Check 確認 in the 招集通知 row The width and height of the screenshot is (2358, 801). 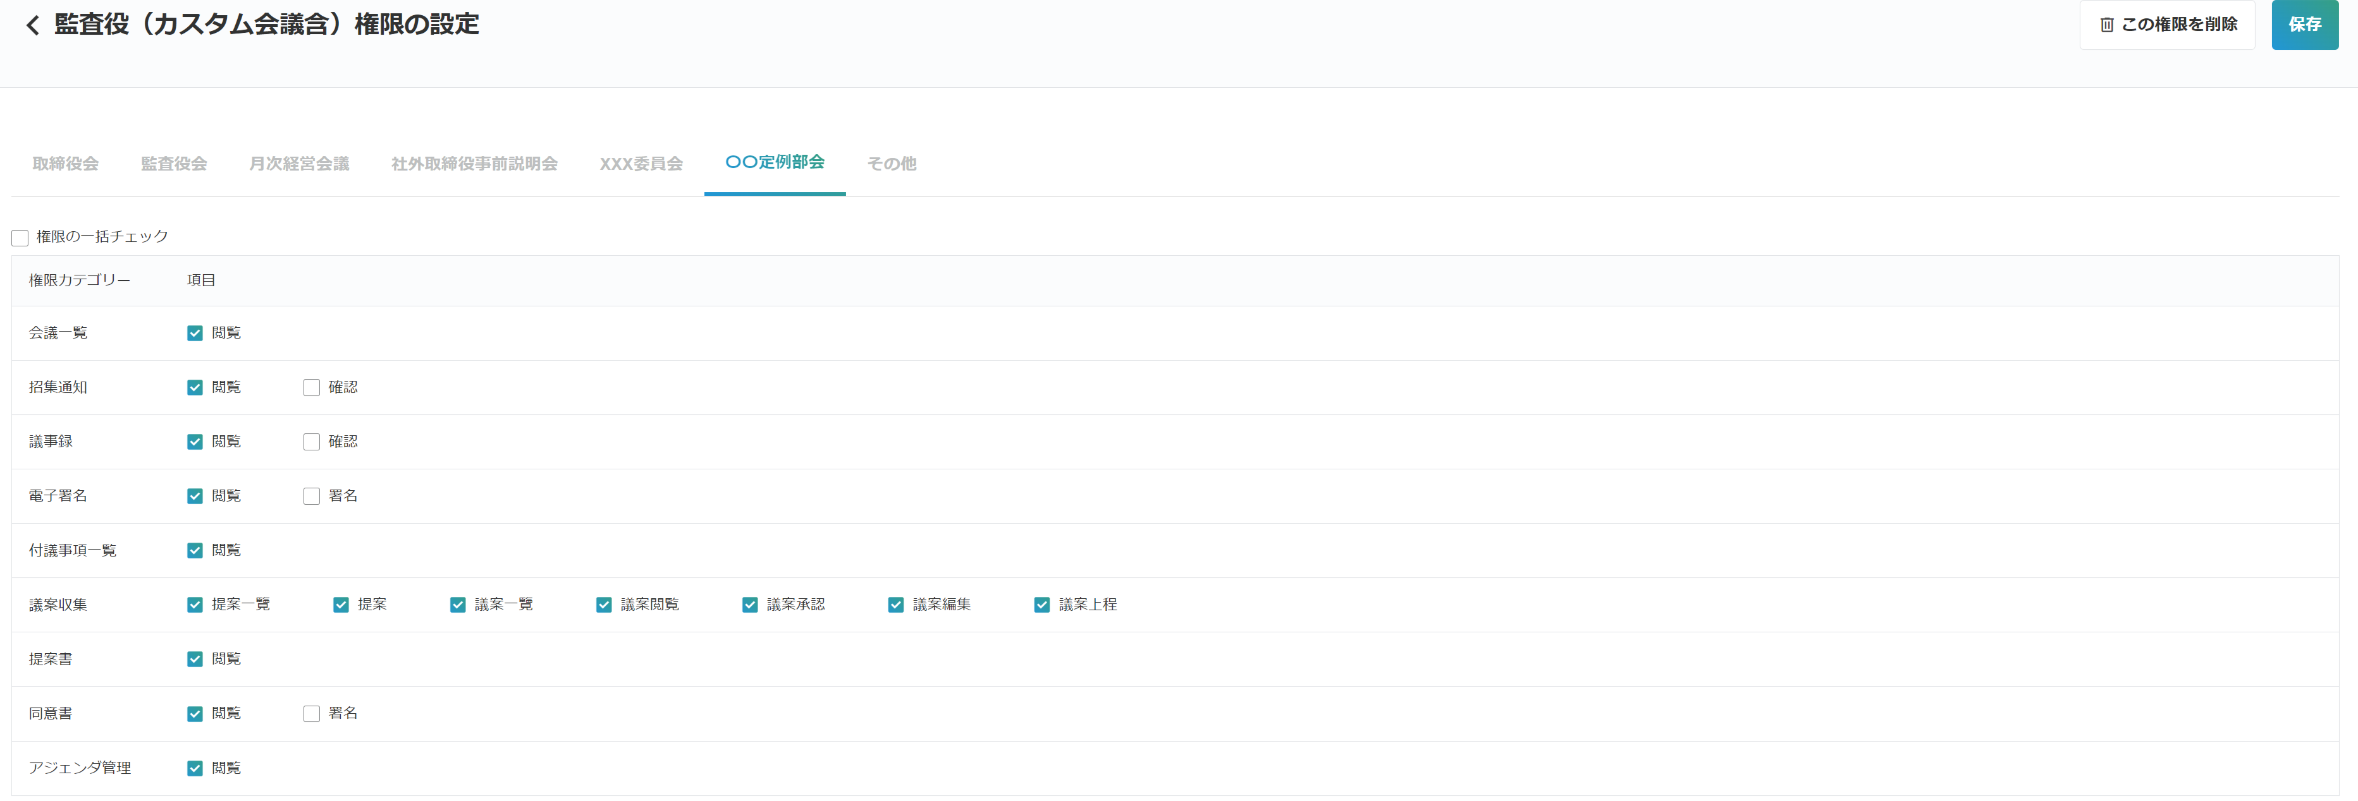click(x=311, y=388)
